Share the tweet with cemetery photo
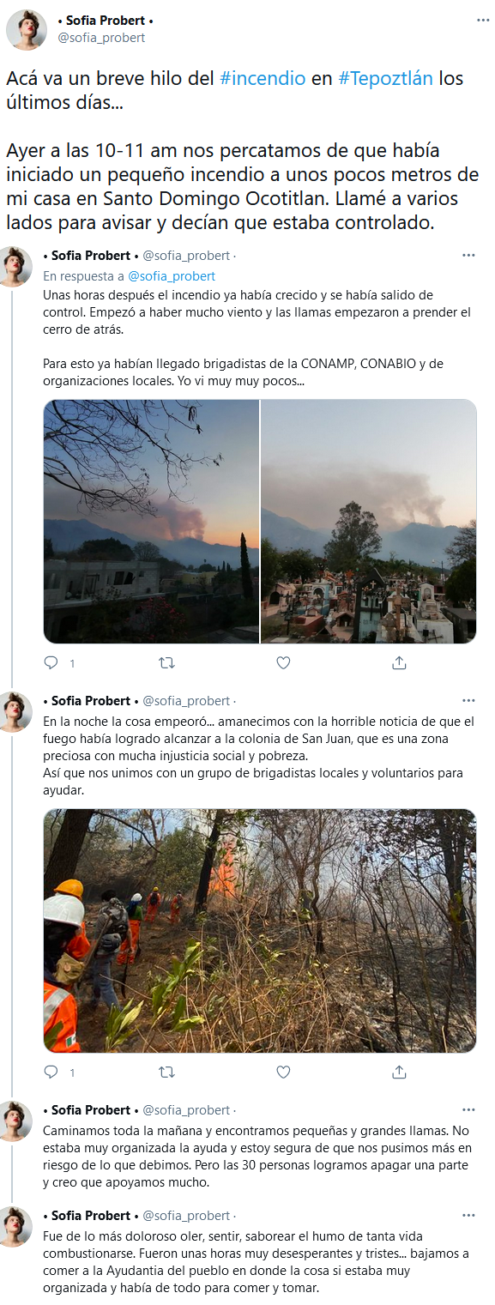 tap(399, 662)
